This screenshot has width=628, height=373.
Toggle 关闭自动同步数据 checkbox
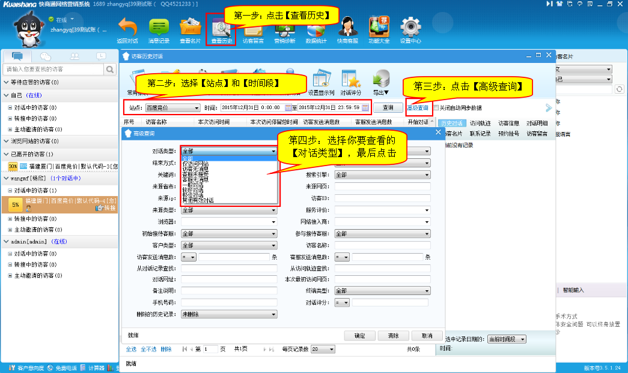coord(436,108)
